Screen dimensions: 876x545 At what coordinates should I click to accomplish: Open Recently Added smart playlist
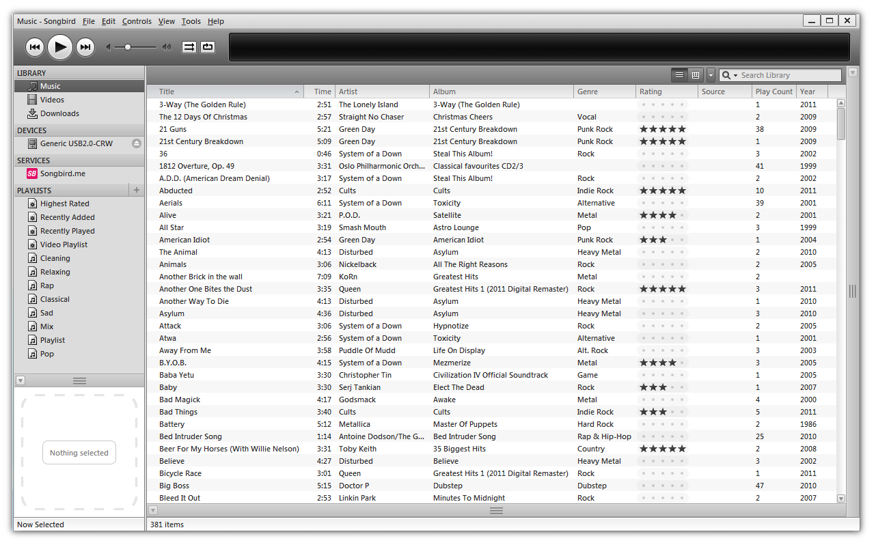79,217
